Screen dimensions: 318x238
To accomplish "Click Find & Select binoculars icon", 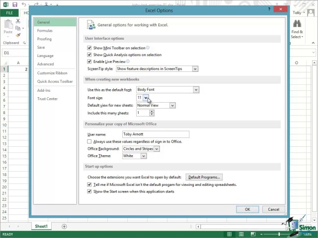I will (297, 24).
